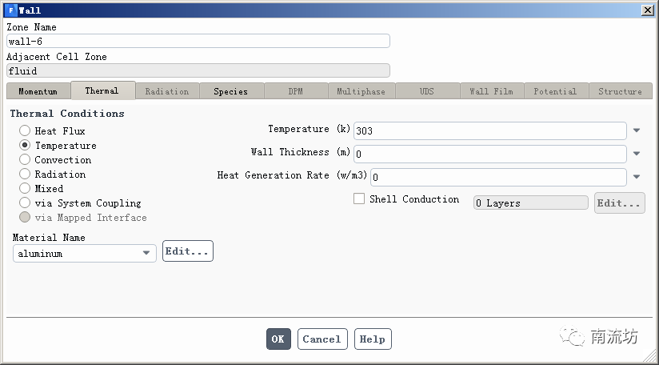Viewport: 659px width, 365px height.
Task: Open Help for the Wall dialog
Action: click(x=373, y=339)
